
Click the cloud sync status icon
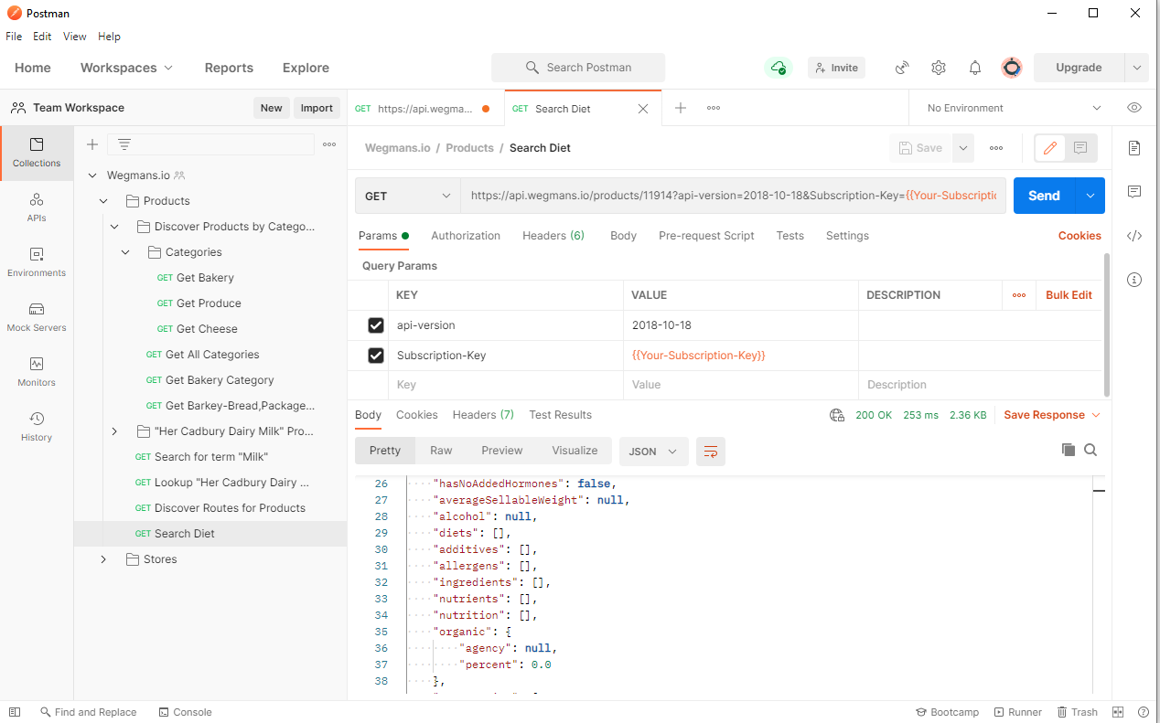pyautogui.click(x=778, y=68)
